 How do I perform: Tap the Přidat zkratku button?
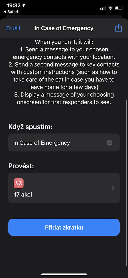point(64,227)
